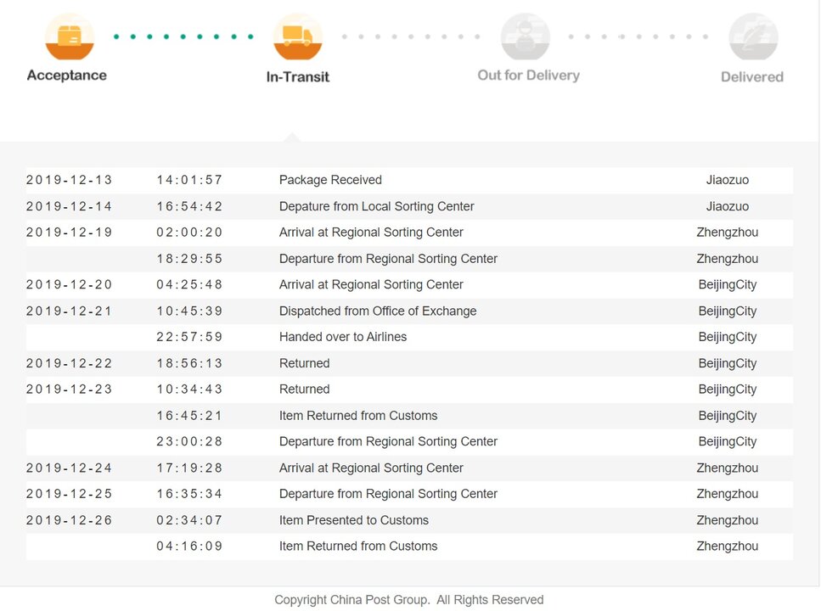The width and height of the screenshot is (821, 611).
Task: Select the In-Transit stage label
Action: (298, 77)
